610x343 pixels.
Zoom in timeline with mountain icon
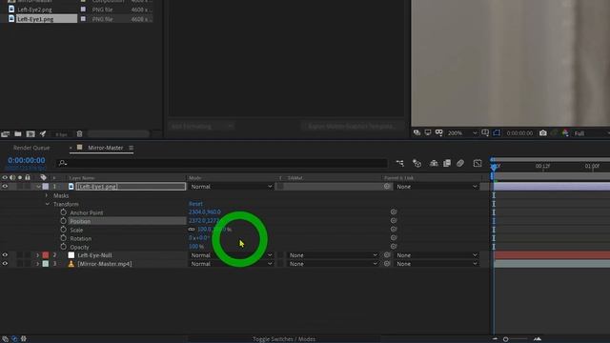[x=538, y=339]
